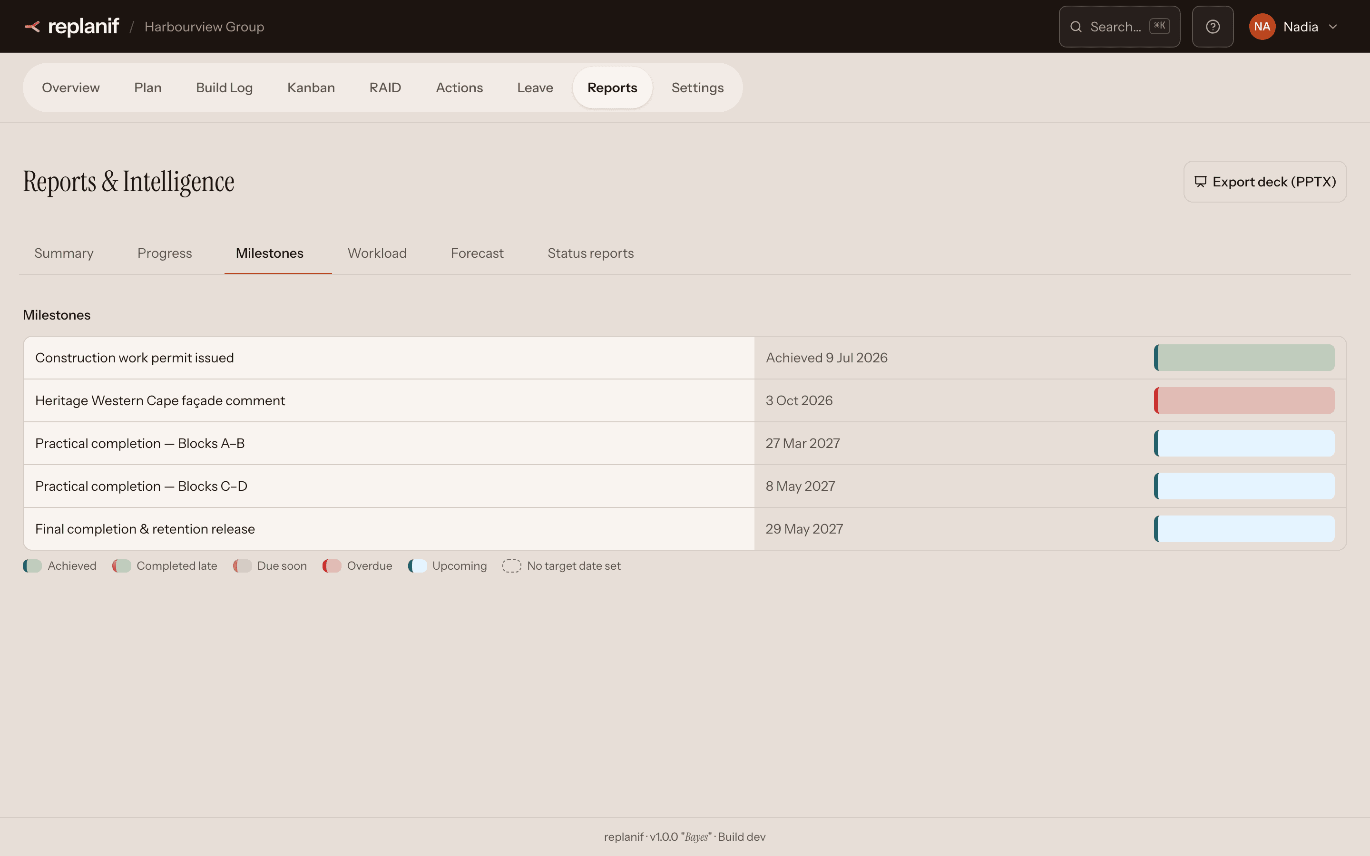Open the Settings tab
The image size is (1370, 856).
pos(697,88)
